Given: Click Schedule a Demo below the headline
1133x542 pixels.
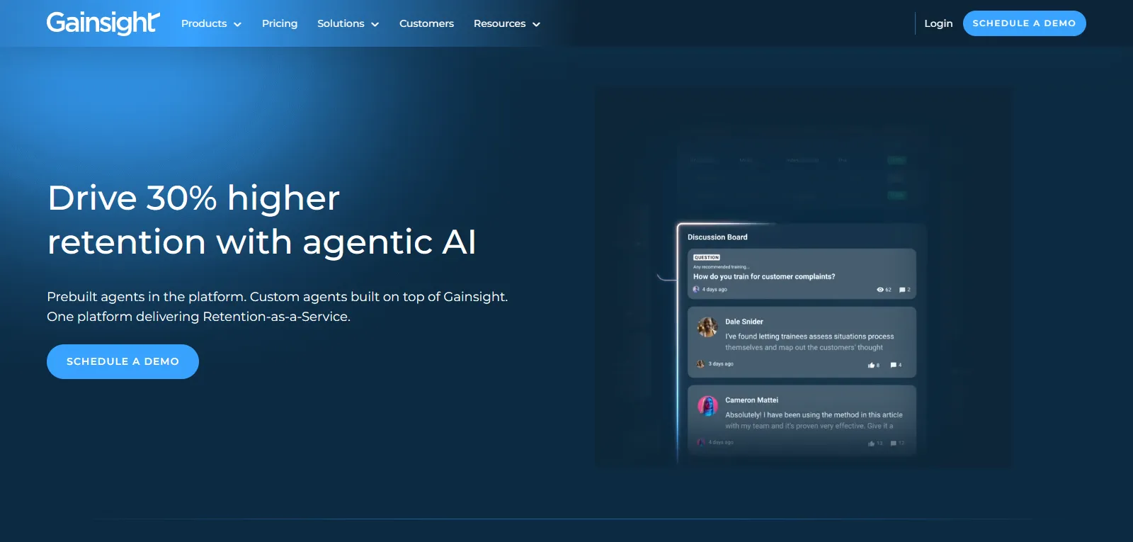Looking at the screenshot, I should coord(123,361).
